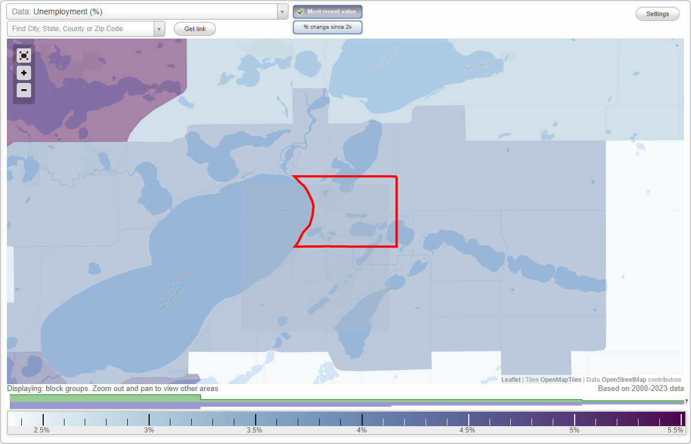Open the Leaflet attribution link
This screenshot has width=691, height=444.
[x=511, y=380]
